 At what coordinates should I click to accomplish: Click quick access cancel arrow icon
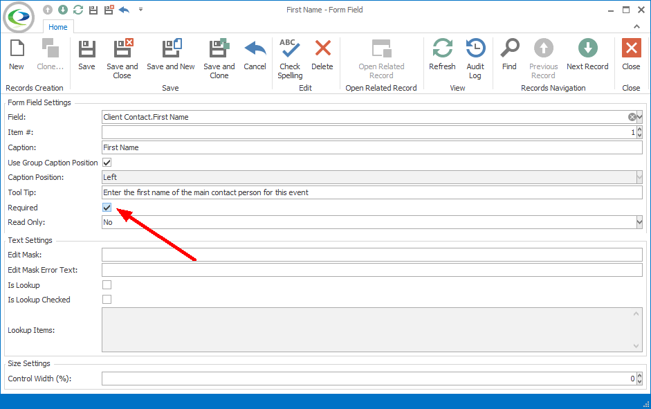tap(124, 10)
